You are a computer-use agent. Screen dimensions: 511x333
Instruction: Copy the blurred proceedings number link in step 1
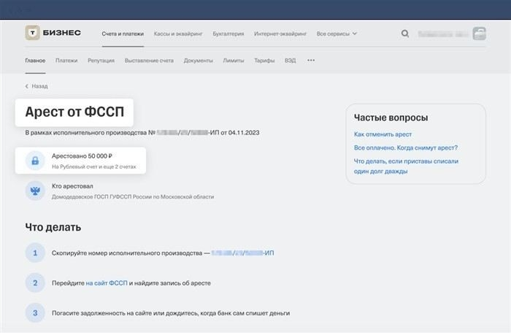(243, 253)
